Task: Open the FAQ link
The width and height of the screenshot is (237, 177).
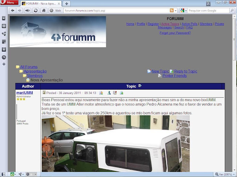Action: [x=189, y=27]
